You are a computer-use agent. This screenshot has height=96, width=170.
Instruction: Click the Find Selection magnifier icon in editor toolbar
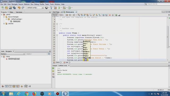79,15
